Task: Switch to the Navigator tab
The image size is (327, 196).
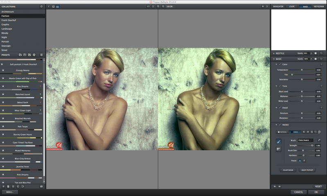Action: (278, 7)
